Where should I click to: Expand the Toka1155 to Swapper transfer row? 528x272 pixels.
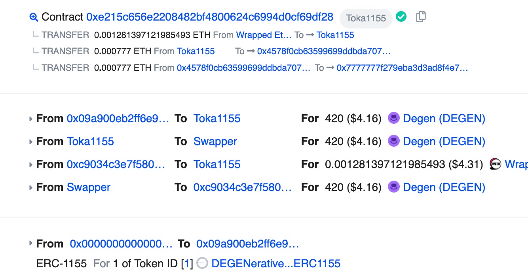(31, 142)
